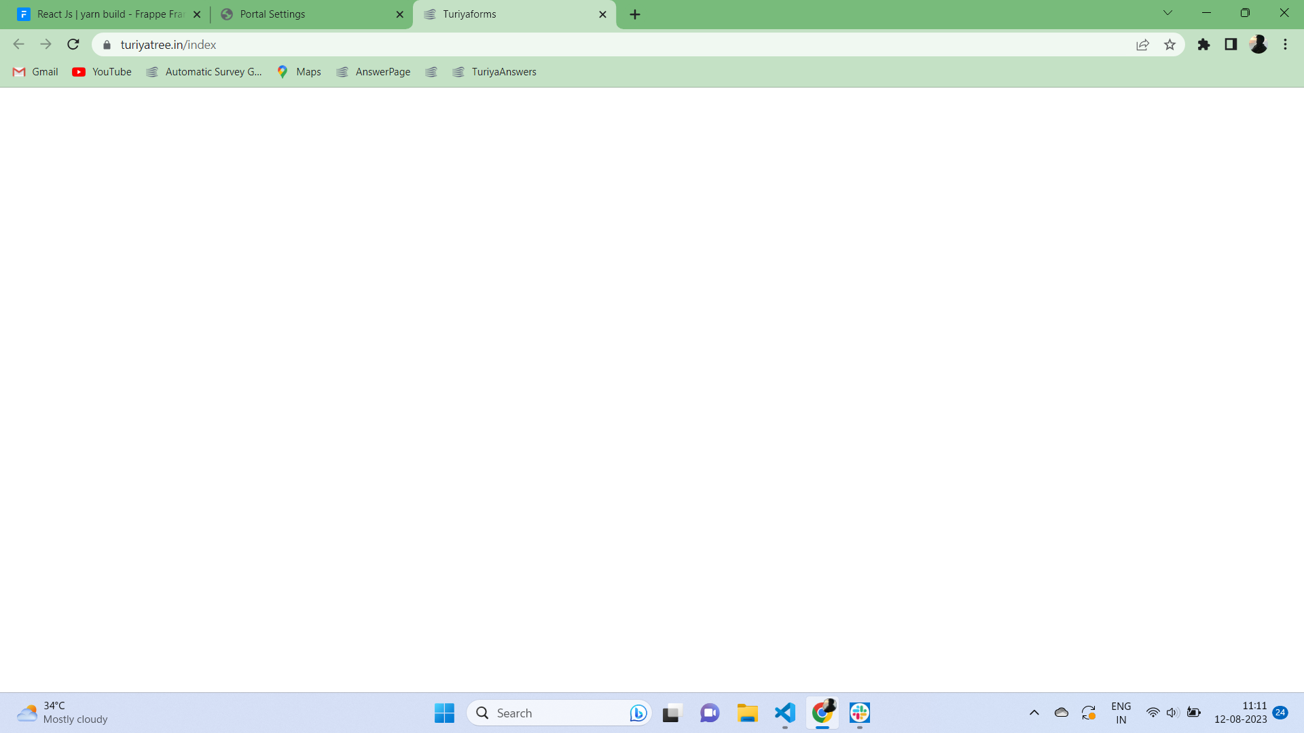Open the weather widget showing 34°C
This screenshot has width=1304, height=733.
(x=62, y=713)
